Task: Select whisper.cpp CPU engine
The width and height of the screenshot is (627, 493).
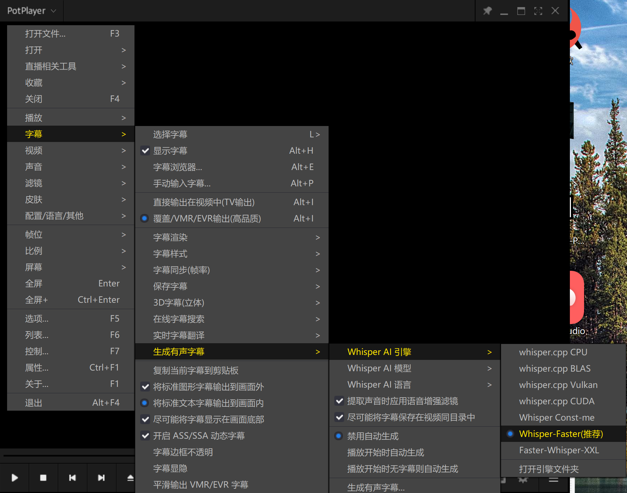Action: click(563, 352)
